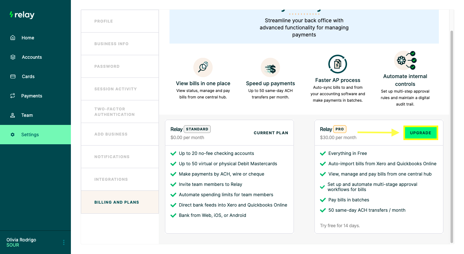Click the PRO plan badge

340,129
